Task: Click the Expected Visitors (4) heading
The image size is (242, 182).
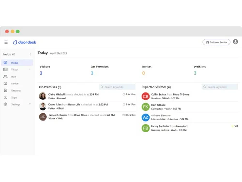Action: (x=156, y=87)
